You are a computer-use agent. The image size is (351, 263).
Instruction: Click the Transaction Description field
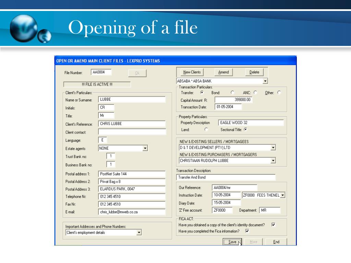pyautogui.click(x=226, y=177)
